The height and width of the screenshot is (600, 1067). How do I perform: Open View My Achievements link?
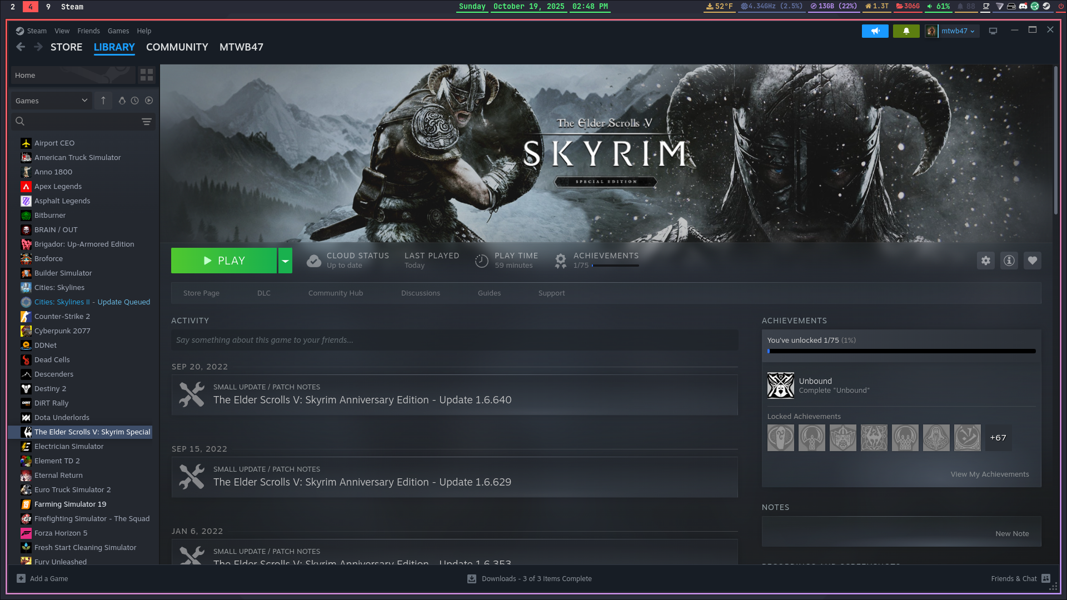989,474
